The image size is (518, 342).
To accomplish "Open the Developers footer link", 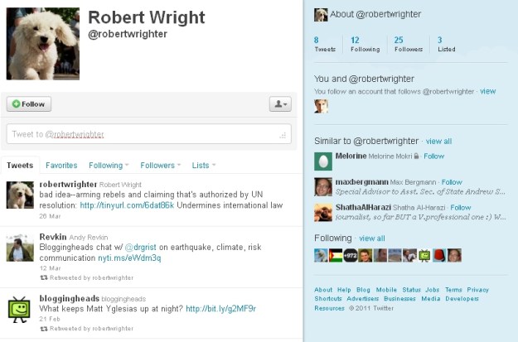I will pos(462,298).
